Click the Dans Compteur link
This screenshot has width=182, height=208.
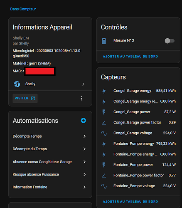point(23,9)
